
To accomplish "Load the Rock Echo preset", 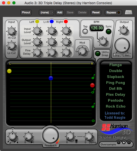I will pos(116,106).
